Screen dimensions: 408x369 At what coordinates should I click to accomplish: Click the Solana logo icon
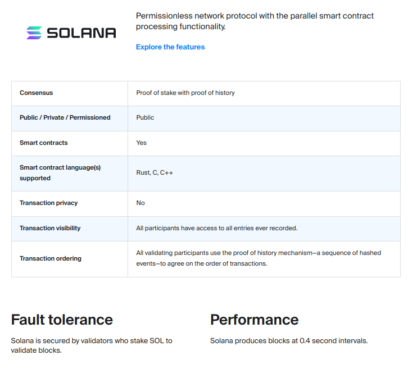[x=34, y=33]
